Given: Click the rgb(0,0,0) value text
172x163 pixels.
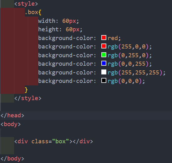Looking at the screenshot, I should (x=124, y=81).
